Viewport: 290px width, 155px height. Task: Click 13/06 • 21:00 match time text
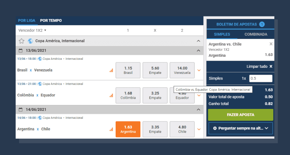27,84
